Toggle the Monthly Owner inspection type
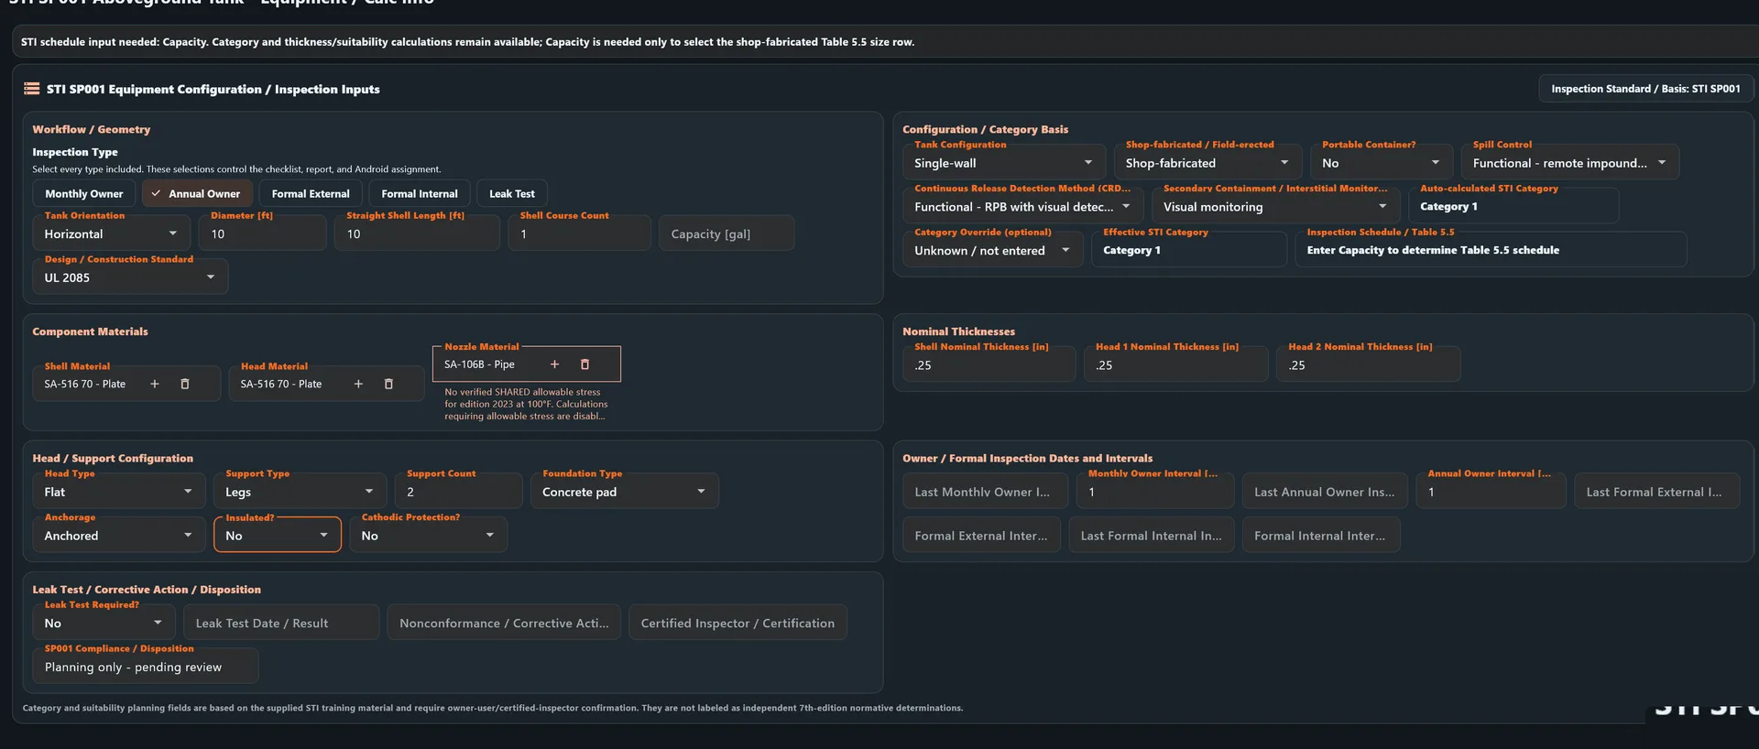Viewport: 1759px width, 749px height. 84,193
